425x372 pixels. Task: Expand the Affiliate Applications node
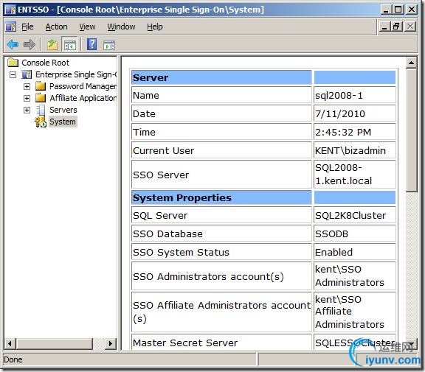(27, 98)
